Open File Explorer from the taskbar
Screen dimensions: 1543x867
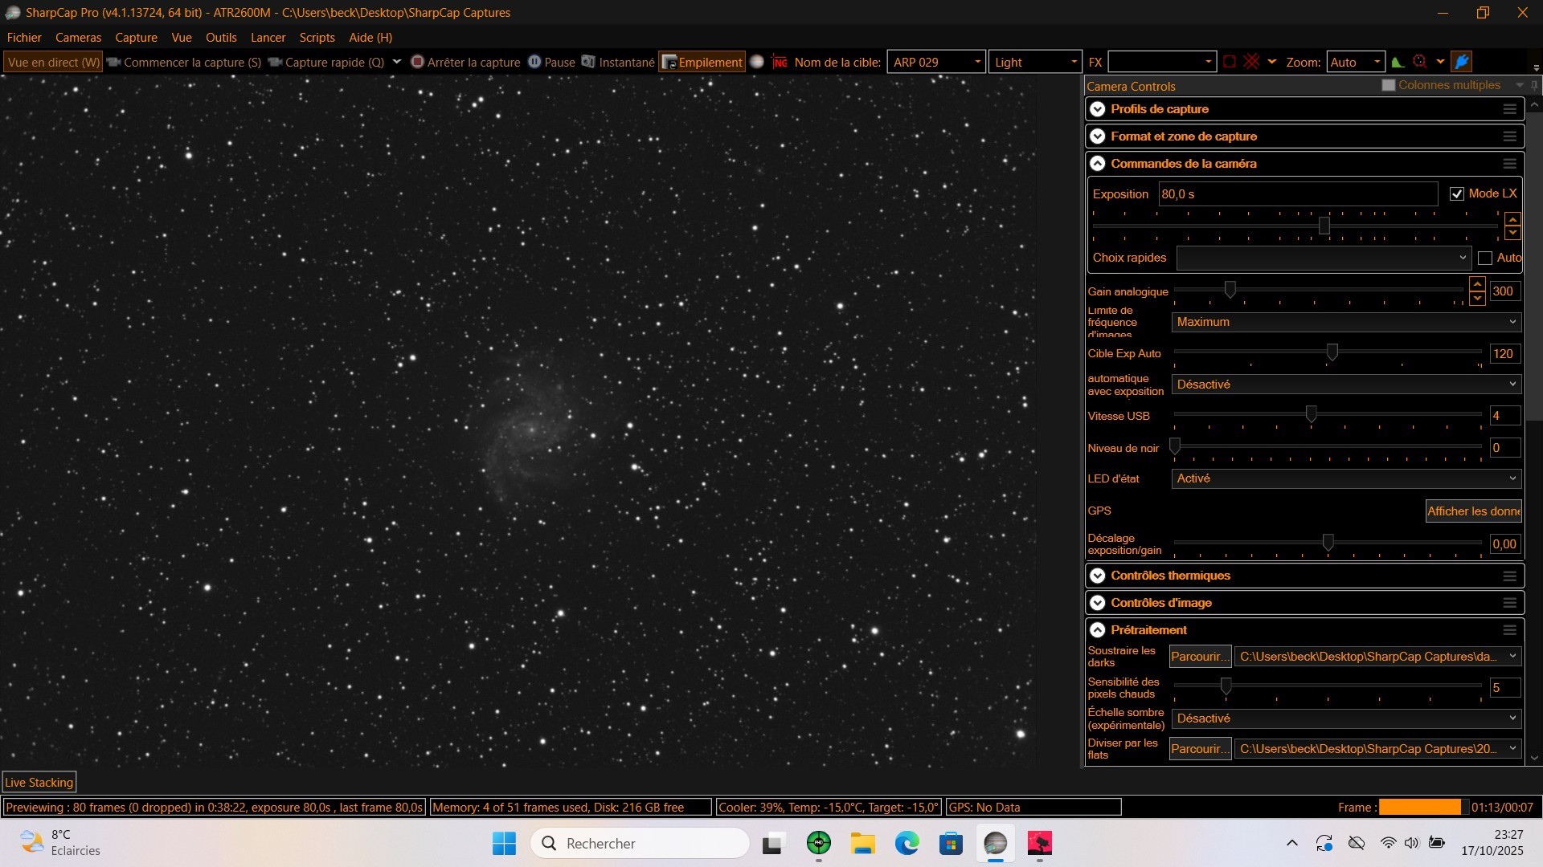[863, 843]
